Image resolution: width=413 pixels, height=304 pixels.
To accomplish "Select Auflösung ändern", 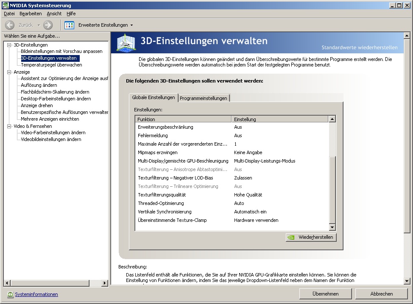I will tap(39, 85).
